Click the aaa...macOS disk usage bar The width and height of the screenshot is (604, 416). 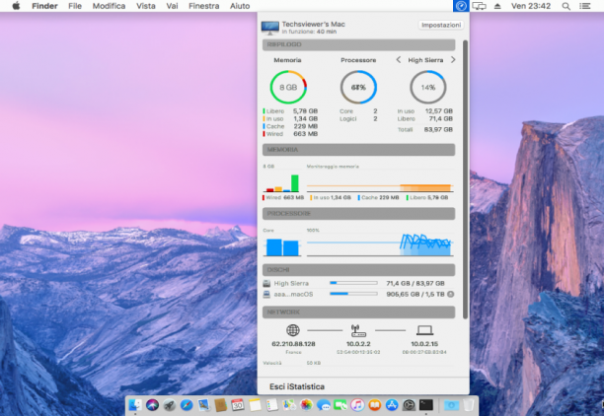[353, 294]
